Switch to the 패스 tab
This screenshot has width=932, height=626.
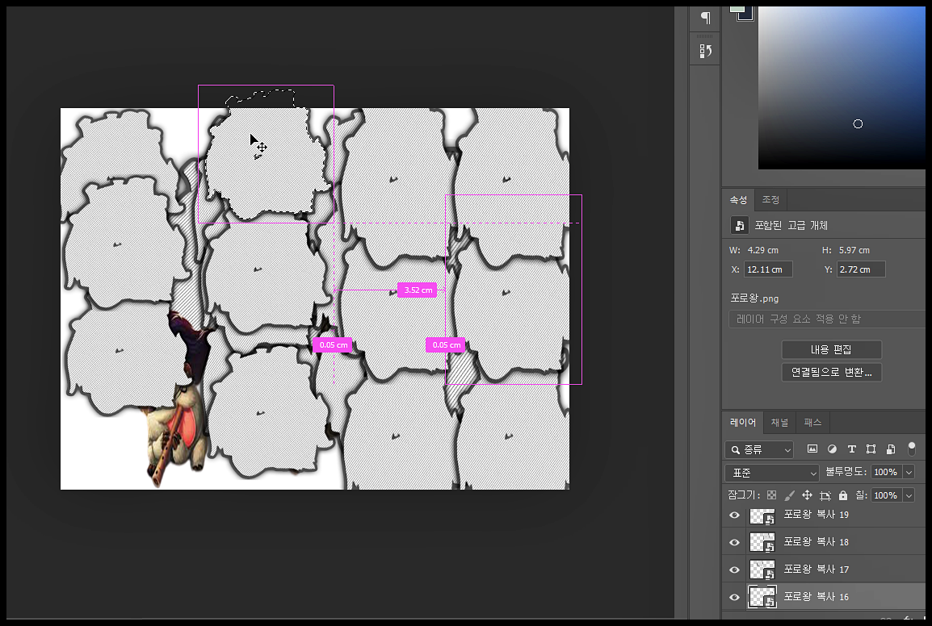(812, 422)
